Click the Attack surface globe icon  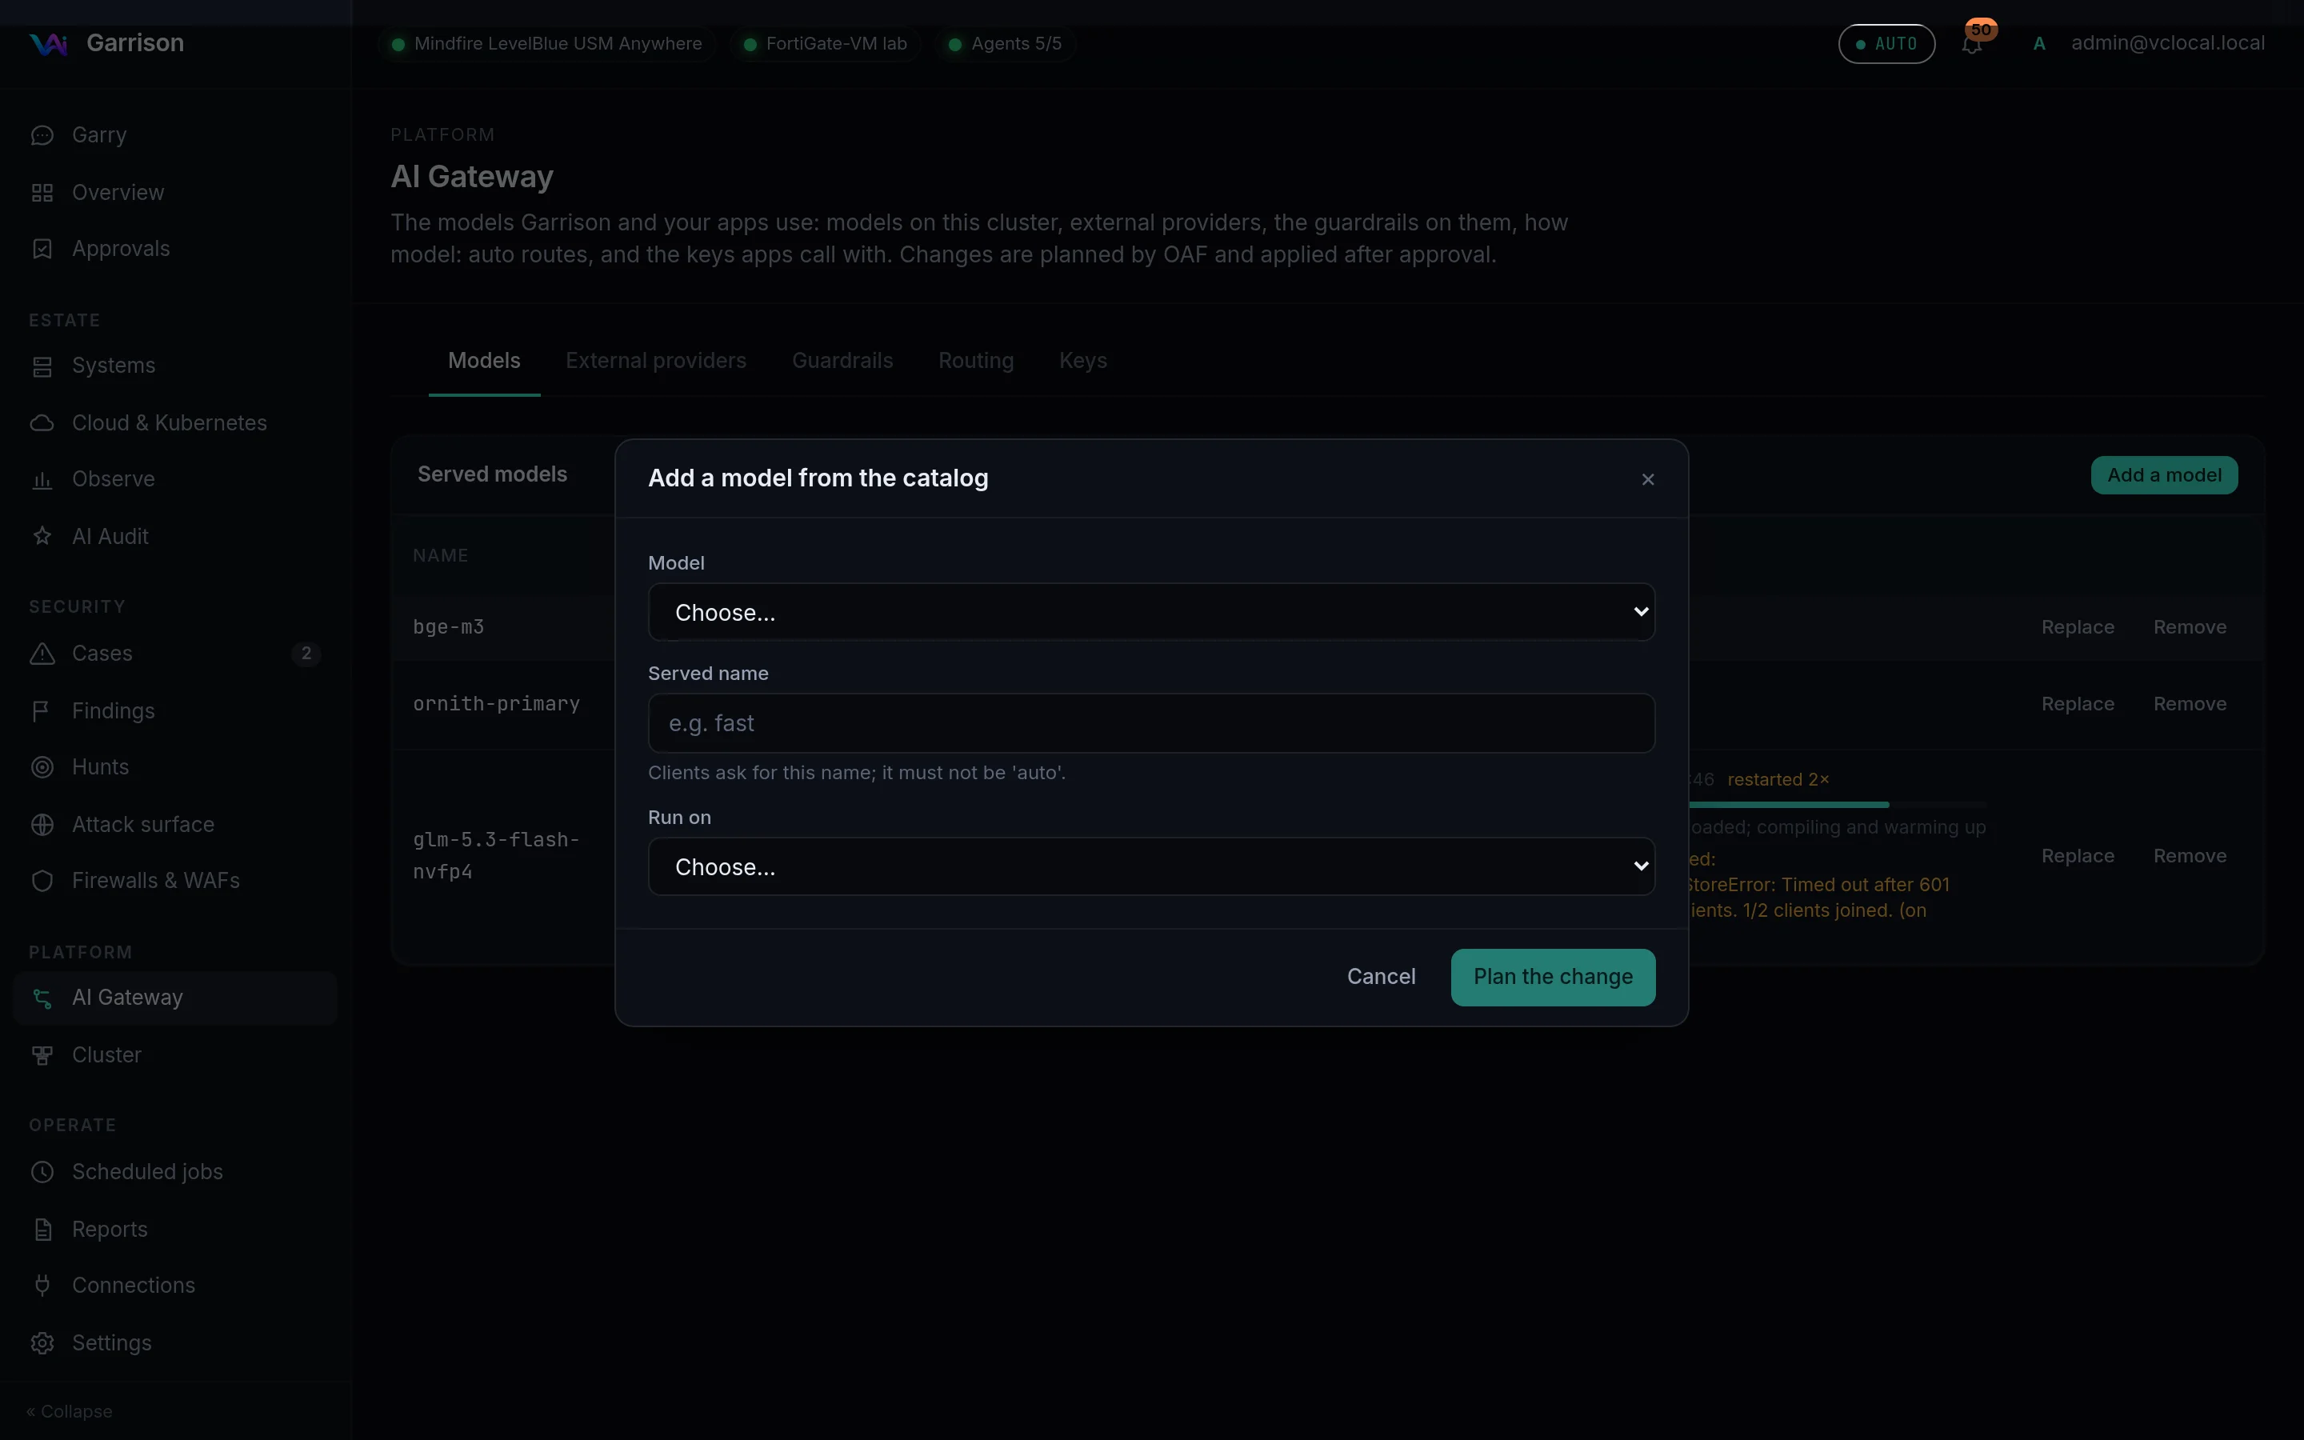coord(42,825)
